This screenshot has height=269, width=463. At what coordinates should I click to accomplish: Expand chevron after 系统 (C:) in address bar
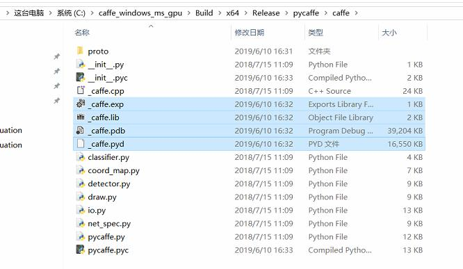click(92, 13)
